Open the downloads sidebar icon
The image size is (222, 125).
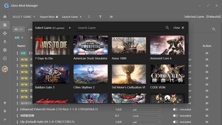pos(5,42)
